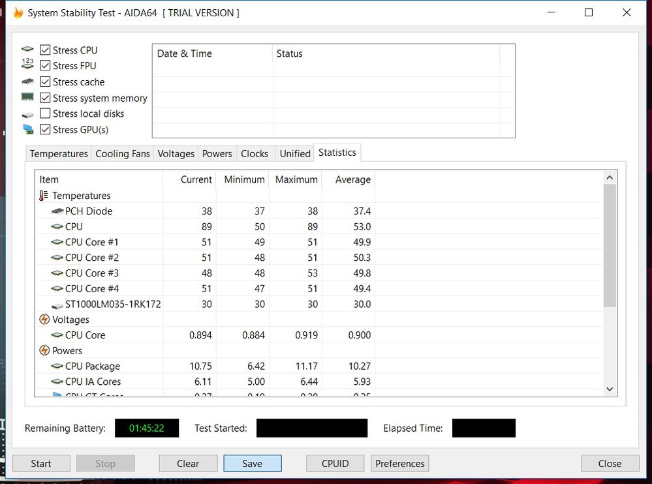This screenshot has height=484, width=652.
Task: Click the Maximum column header
Action: 295,179
